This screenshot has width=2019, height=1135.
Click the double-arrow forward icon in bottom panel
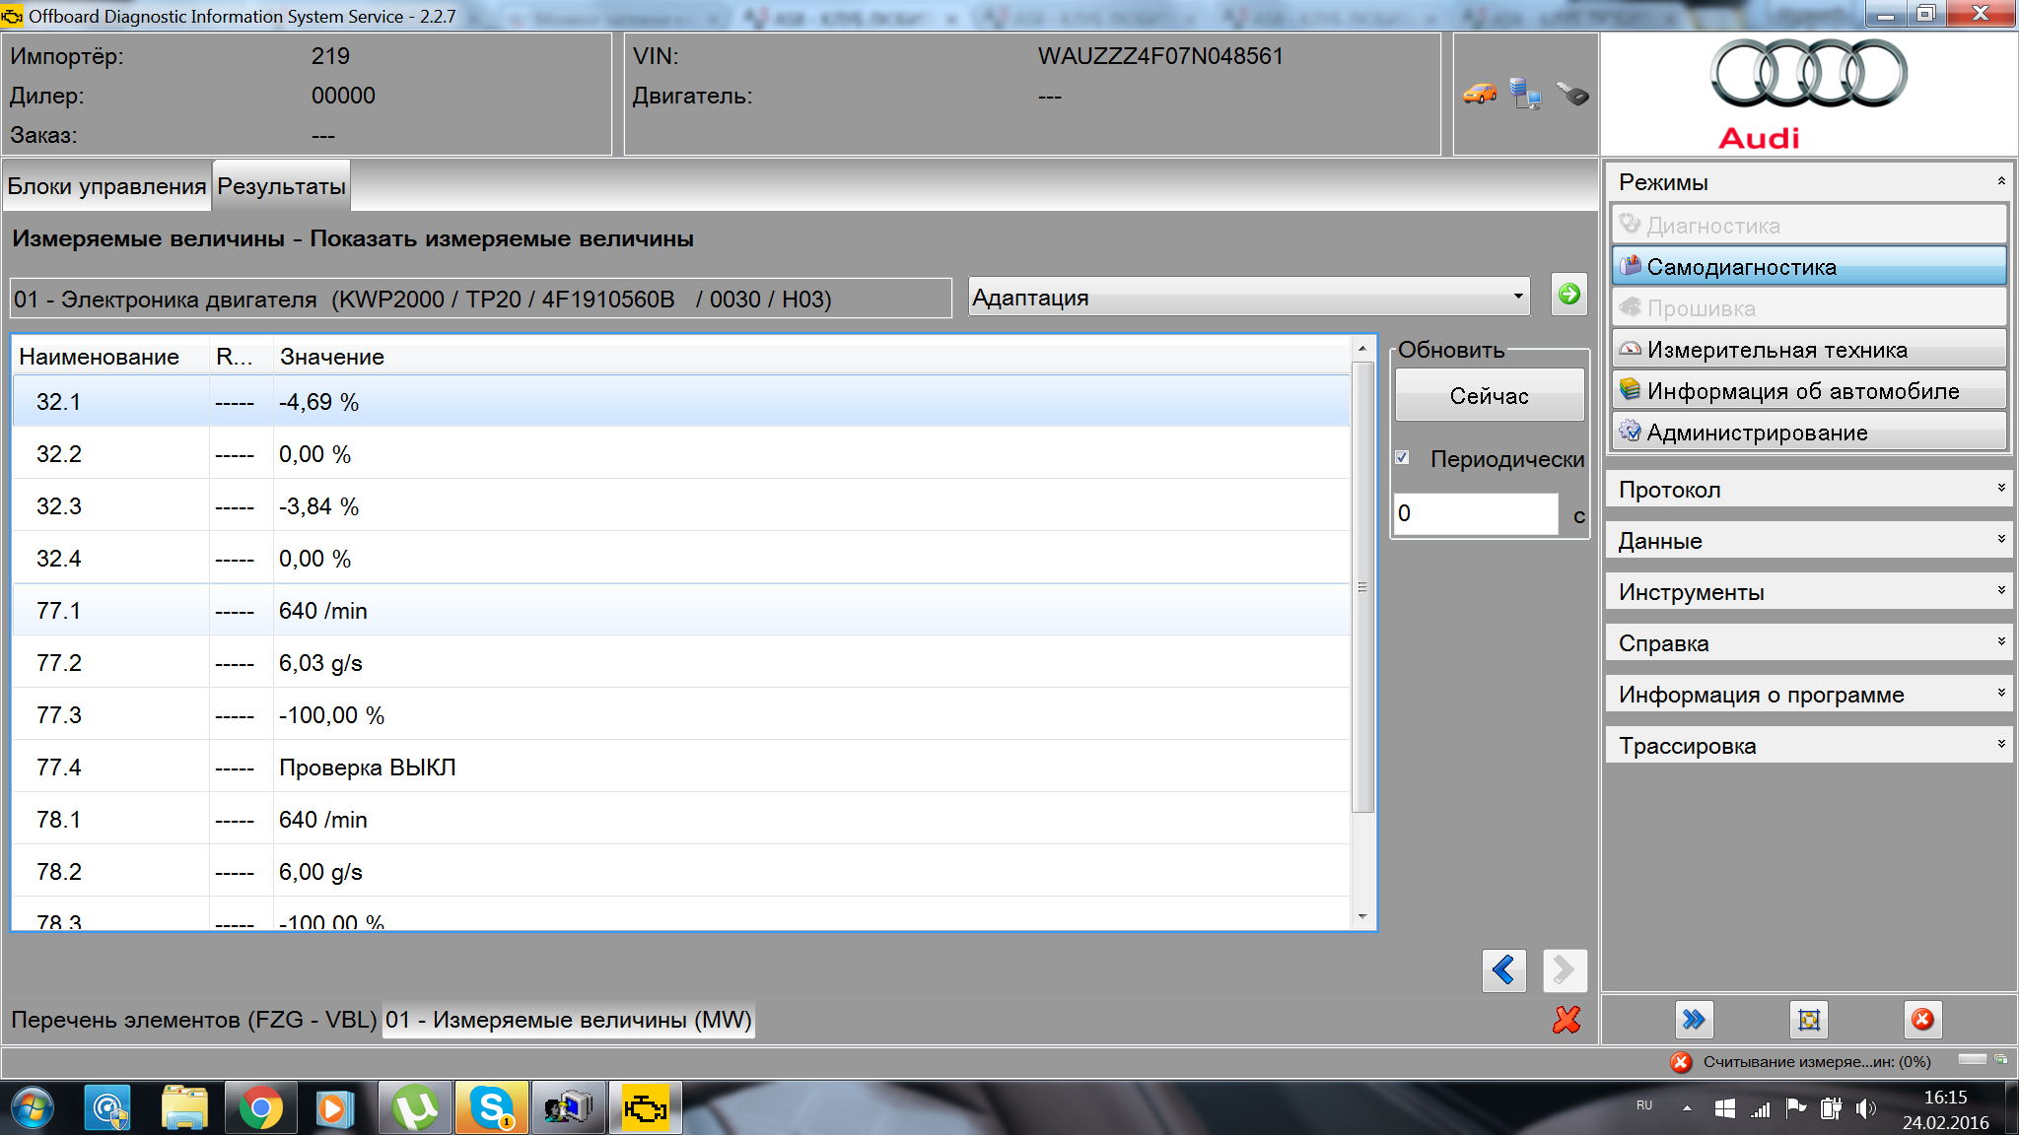click(1694, 1020)
